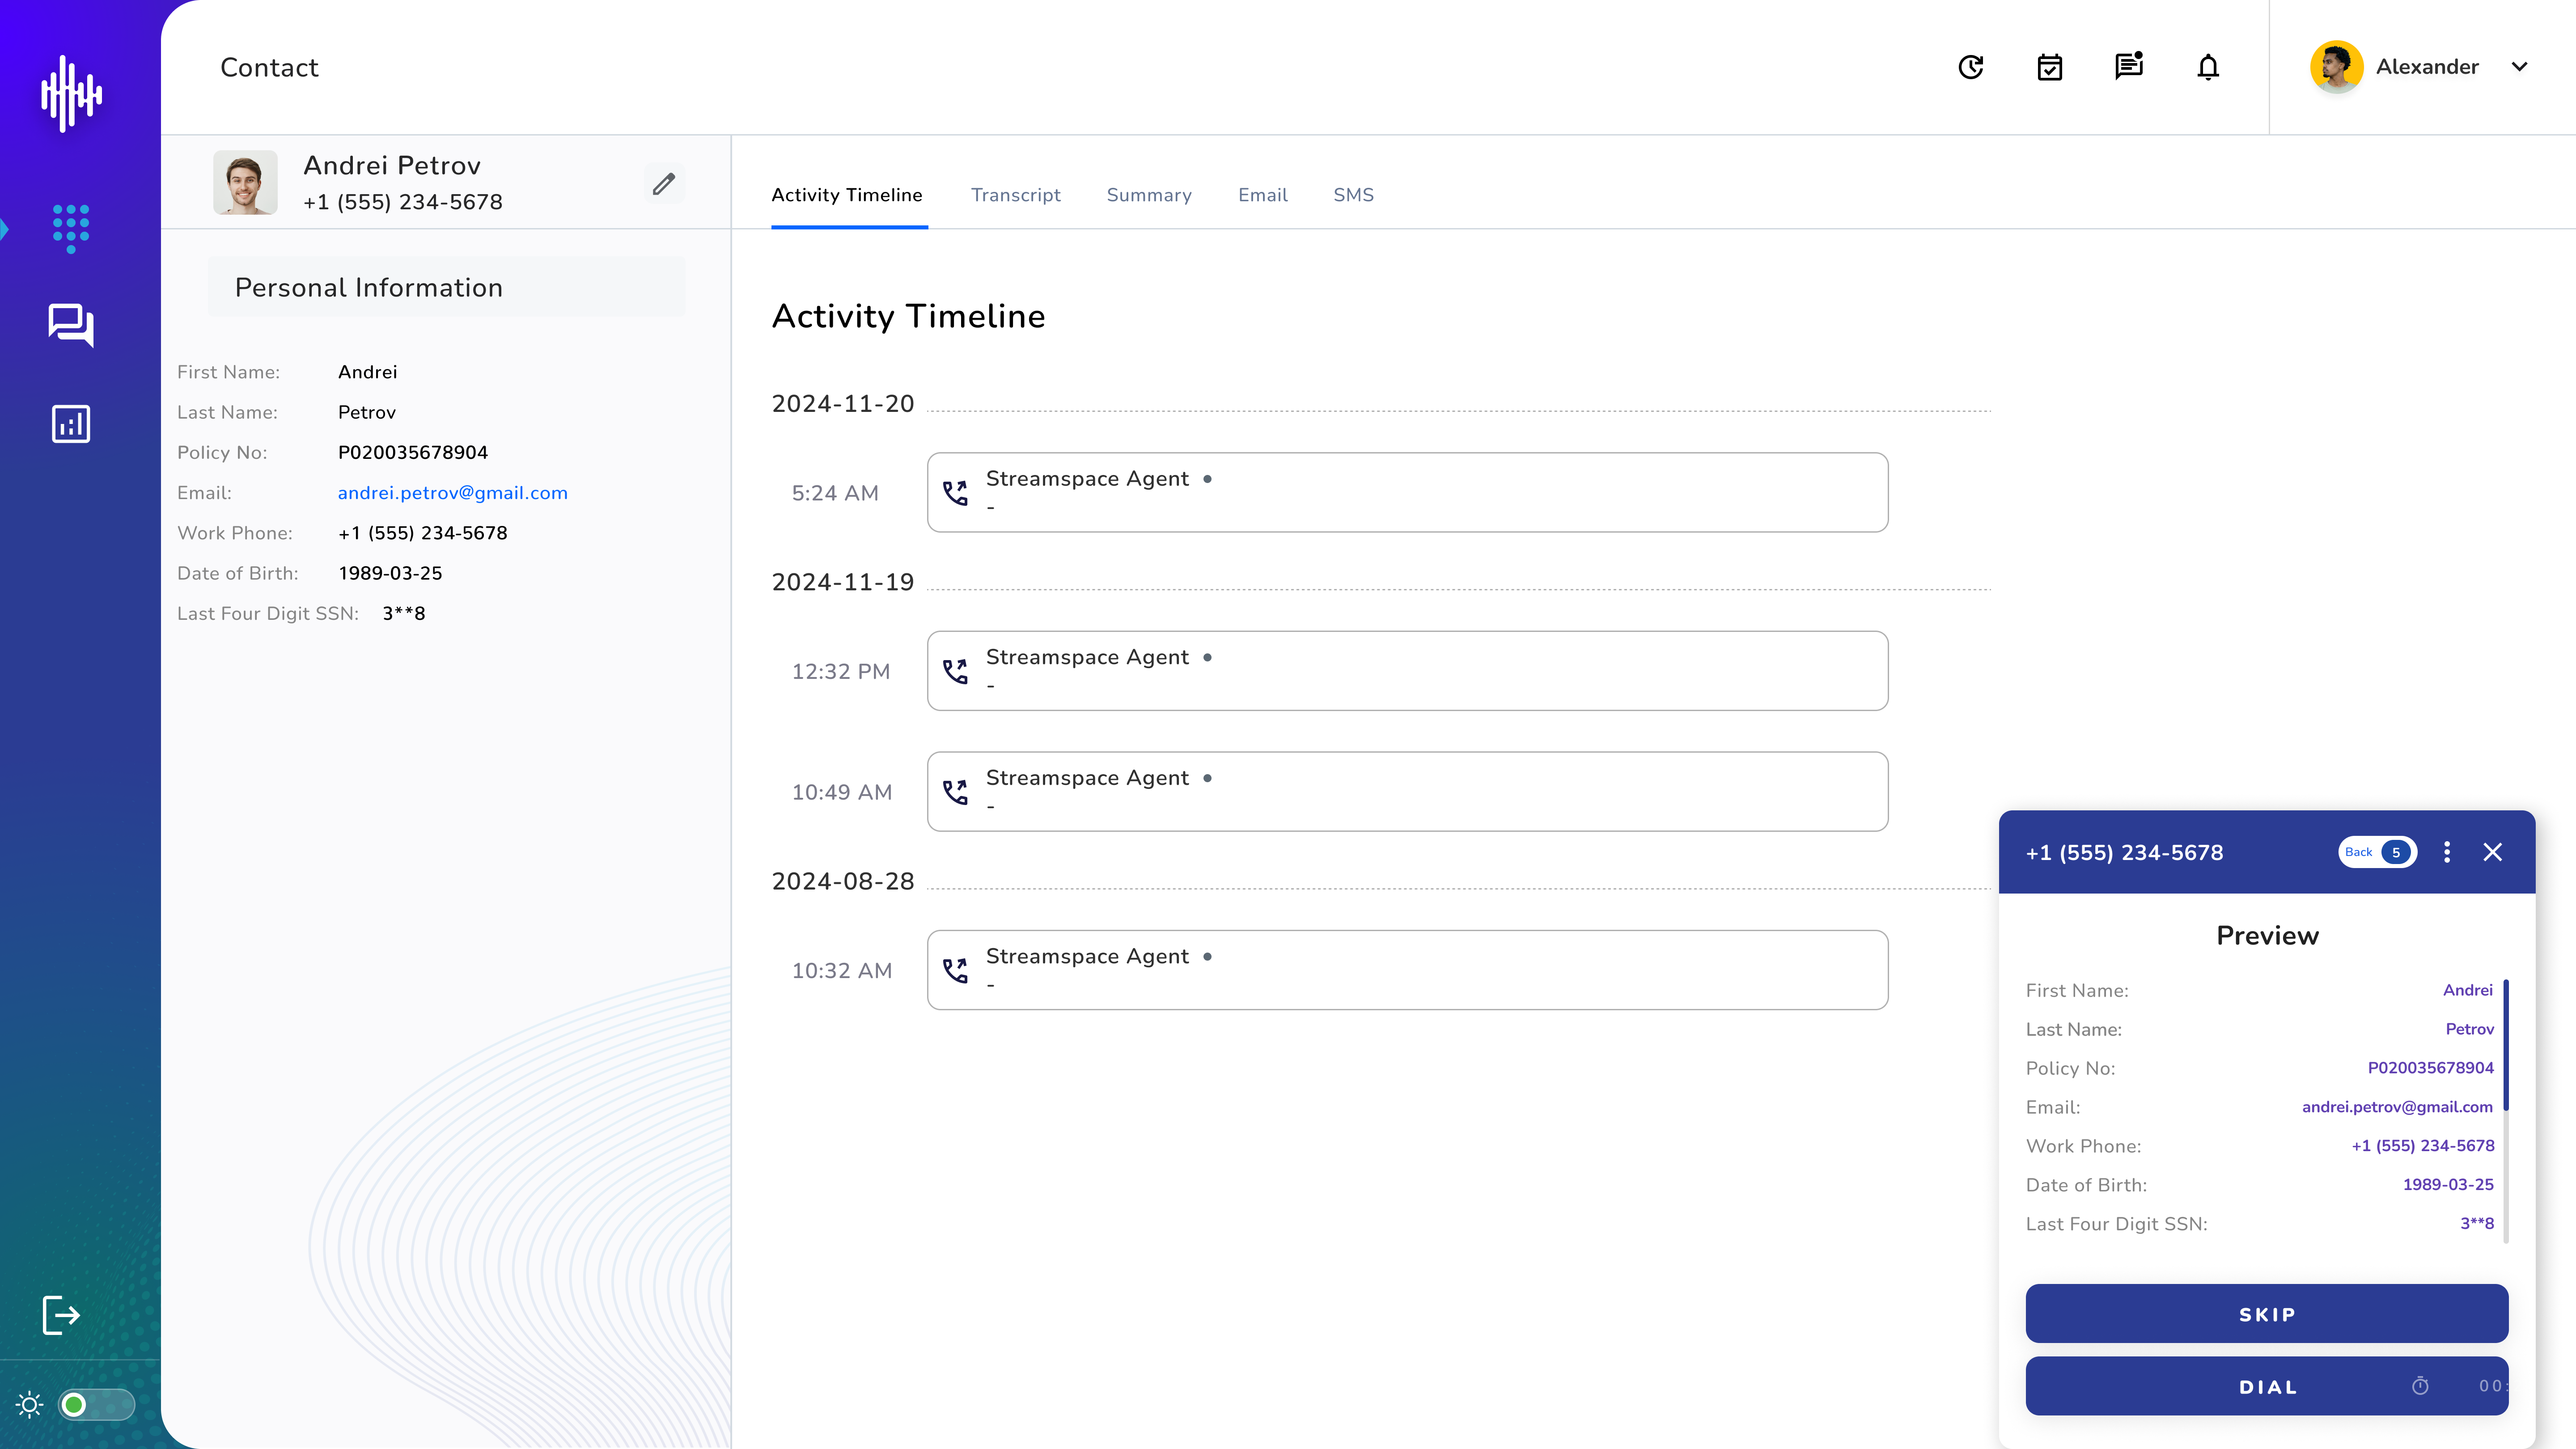This screenshot has height=1449, width=2576.
Task: Open the calendar tasks icon
Action: pyautogui.click(x=2050, y=67)
